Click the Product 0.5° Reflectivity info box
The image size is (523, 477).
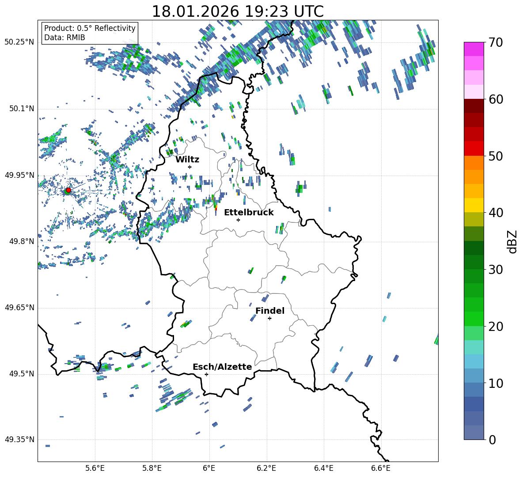(90, 28)
